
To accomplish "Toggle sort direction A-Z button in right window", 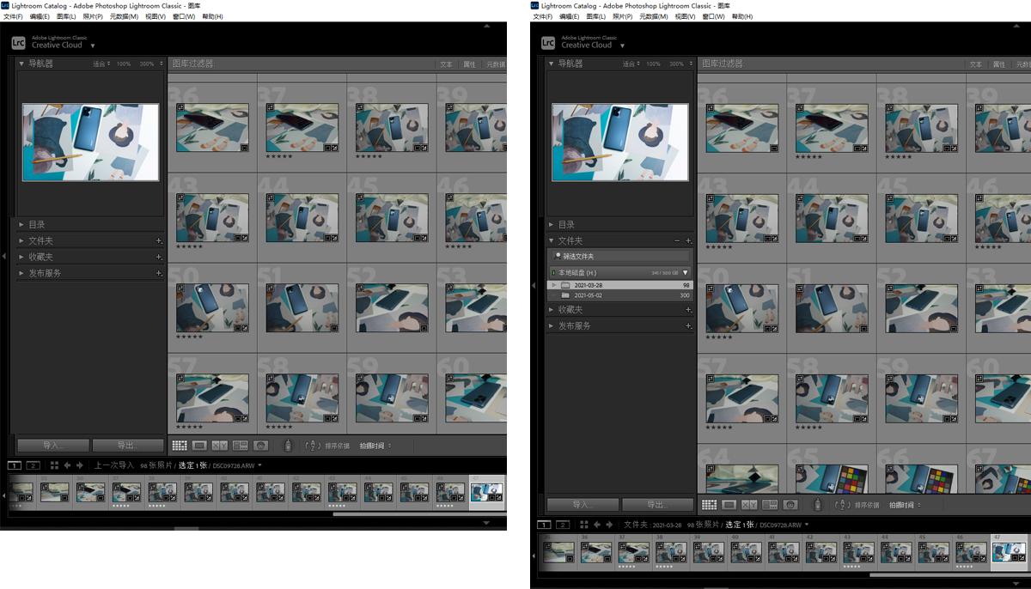I will [842, 505].
